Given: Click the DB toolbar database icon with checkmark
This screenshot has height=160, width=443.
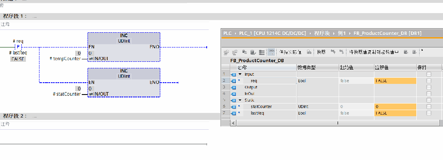Looking at the screenshot, I should point(253,52).
